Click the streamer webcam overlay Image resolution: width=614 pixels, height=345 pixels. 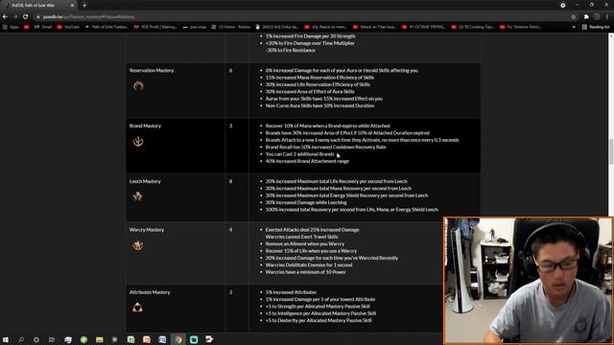529,281
